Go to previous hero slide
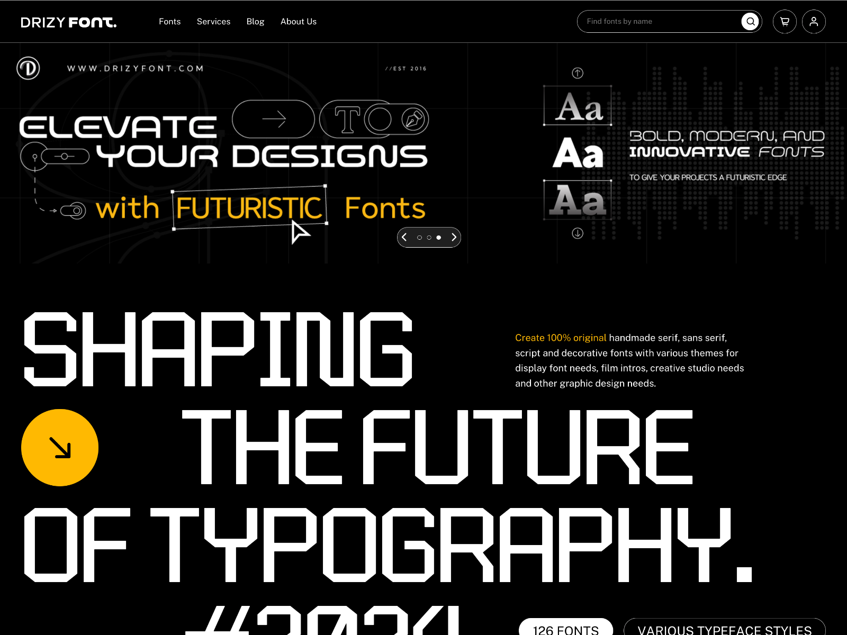 pyautogui.click(x=404, y=238)
